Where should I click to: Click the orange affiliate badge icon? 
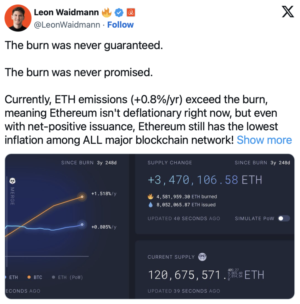pos(131,12)
